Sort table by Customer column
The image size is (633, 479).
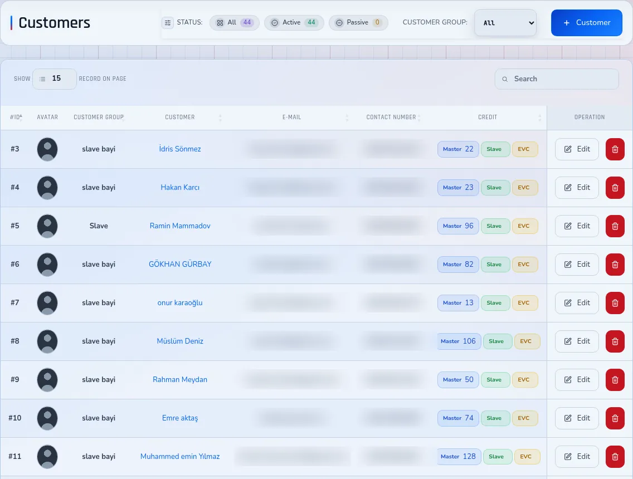tap(179, 117)
